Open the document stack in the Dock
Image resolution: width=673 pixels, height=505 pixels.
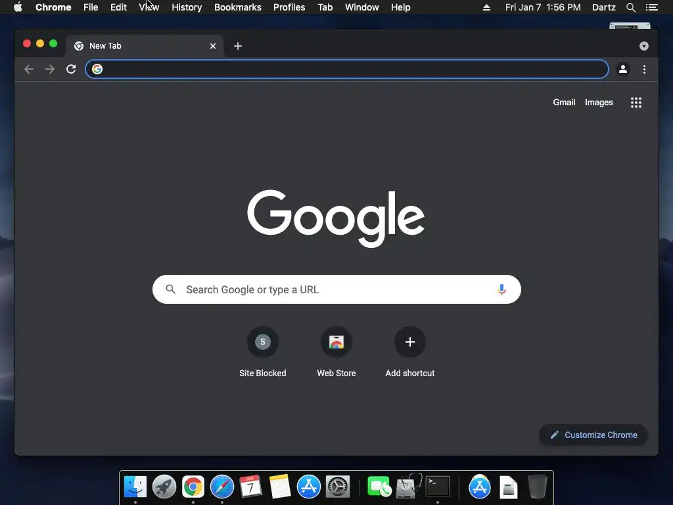(x=508, y=487)
